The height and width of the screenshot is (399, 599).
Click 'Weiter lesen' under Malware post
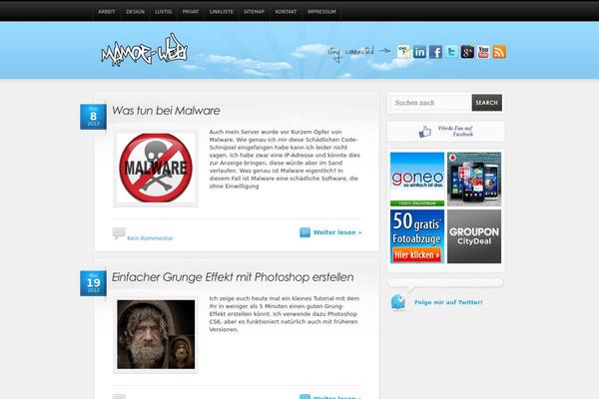[x=337, y=232]
